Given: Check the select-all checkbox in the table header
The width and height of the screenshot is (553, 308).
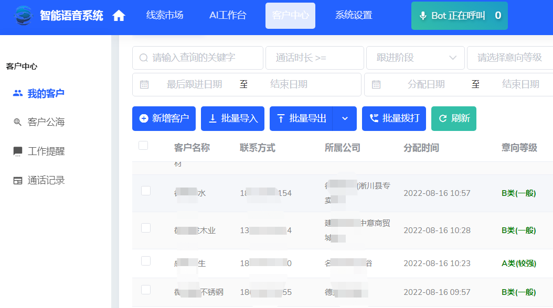Looking at the screenshot, I should coord(143,146).
